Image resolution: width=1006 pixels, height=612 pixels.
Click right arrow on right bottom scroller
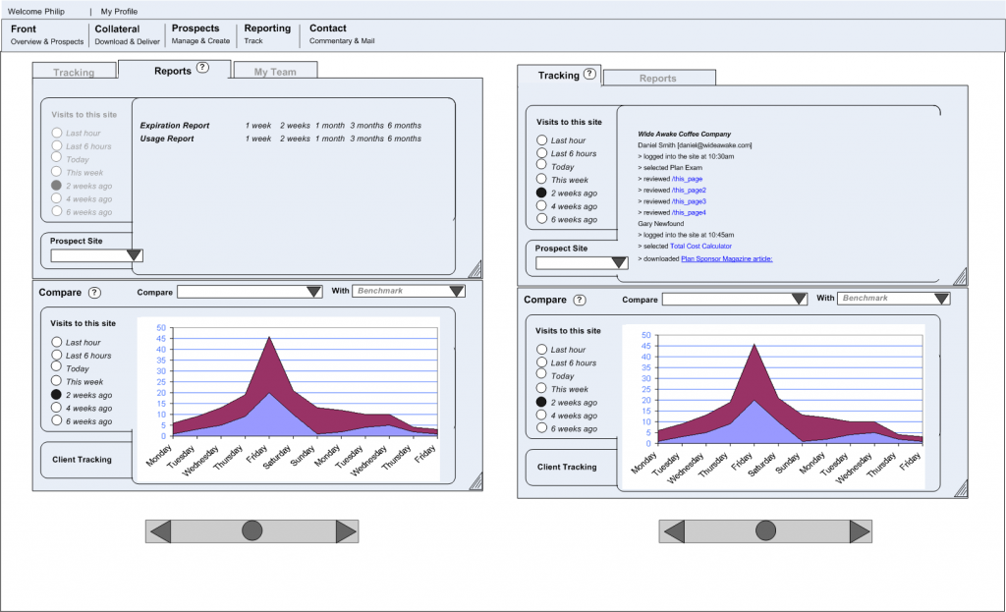click(x=860, y=531)
